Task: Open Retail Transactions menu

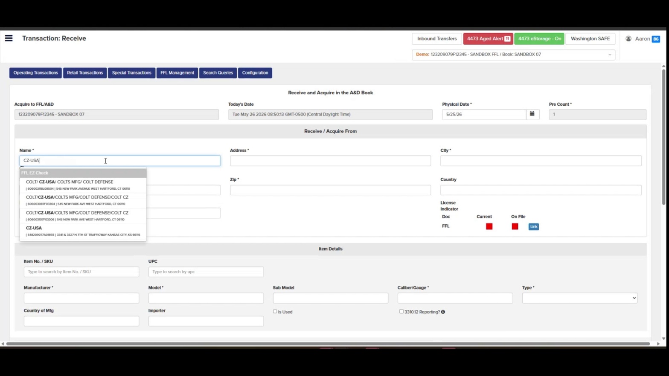Action: click(85, 73)
